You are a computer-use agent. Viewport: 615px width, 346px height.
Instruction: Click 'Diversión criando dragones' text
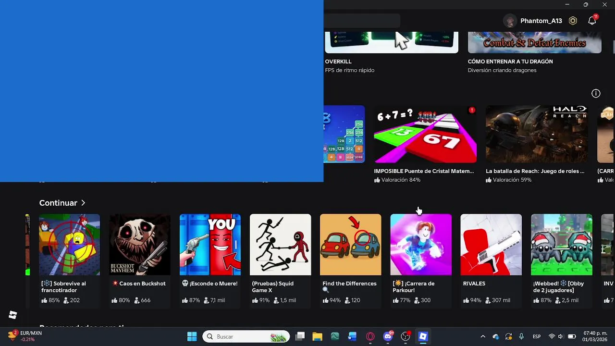tap(502, 70)
